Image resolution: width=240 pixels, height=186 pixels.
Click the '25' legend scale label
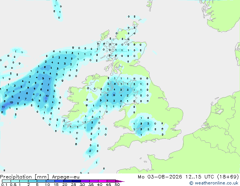tap(73, 184)
